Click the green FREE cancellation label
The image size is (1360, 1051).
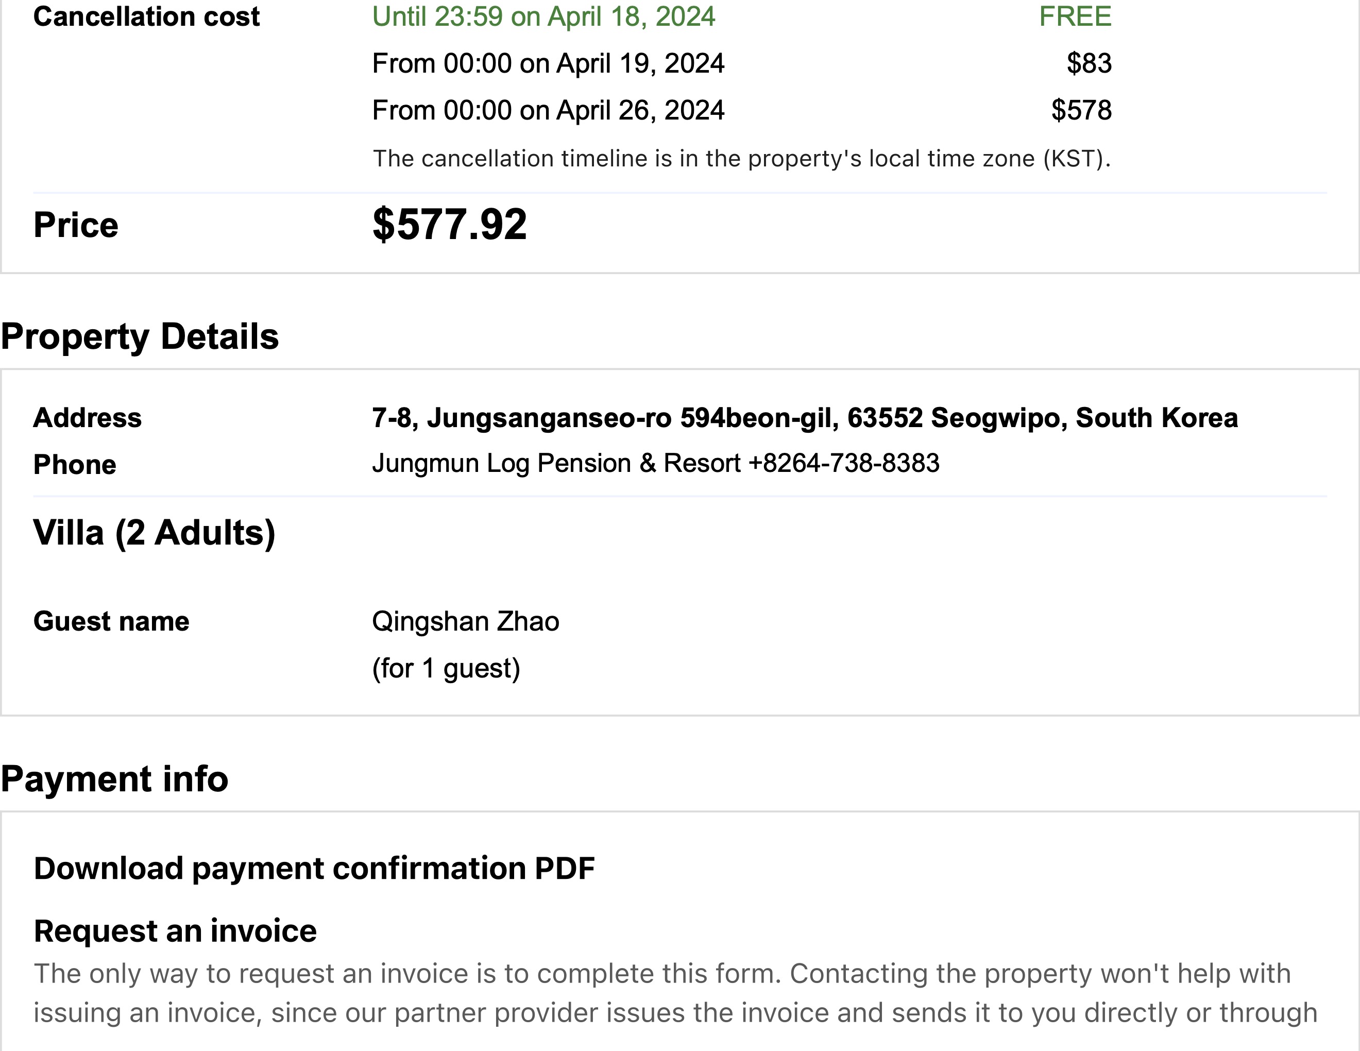1075,16
